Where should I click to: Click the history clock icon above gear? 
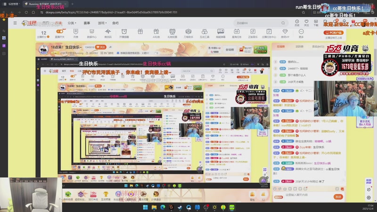point(369,189)
